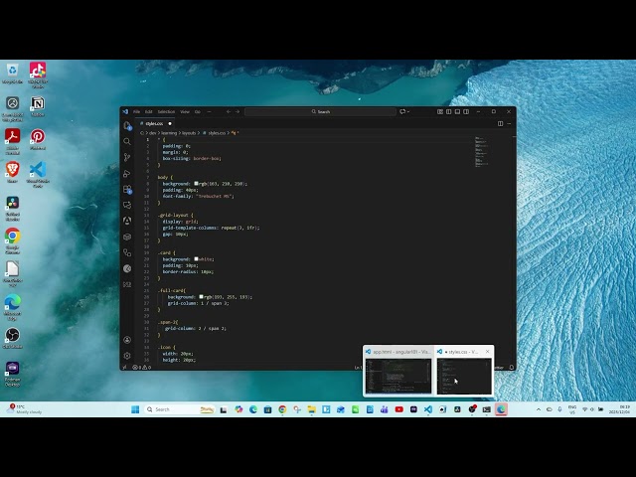Click the unsaved dot on styles.css tab
The image size is (636, 477).
170,123
